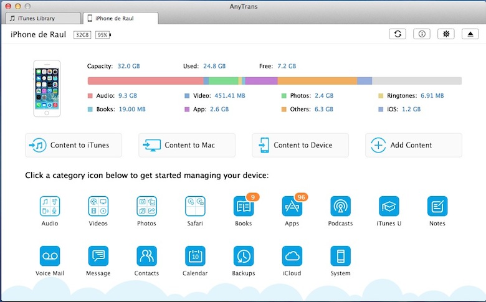The width and height of the screenshot is (486, 302).
Task: Click the 9 badge on Books
Action: tap(253, 197)
